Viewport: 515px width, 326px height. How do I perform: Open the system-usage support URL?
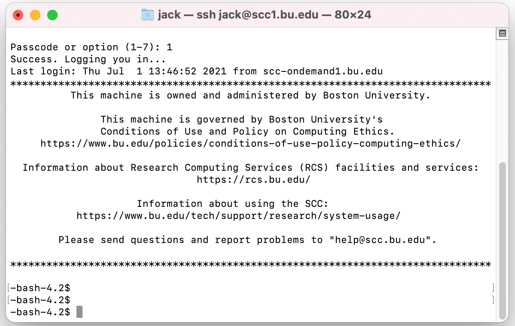[x=238, y=215]
